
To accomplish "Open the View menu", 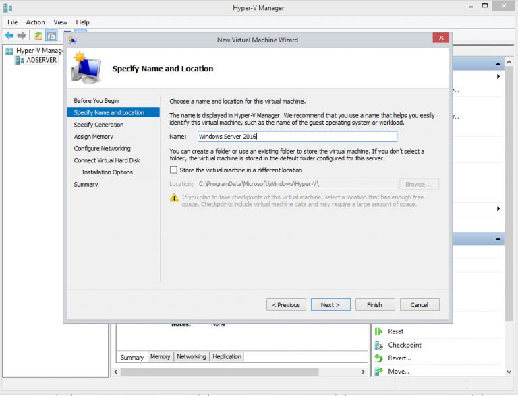I will pyautogui.click(x=61, y=22).
